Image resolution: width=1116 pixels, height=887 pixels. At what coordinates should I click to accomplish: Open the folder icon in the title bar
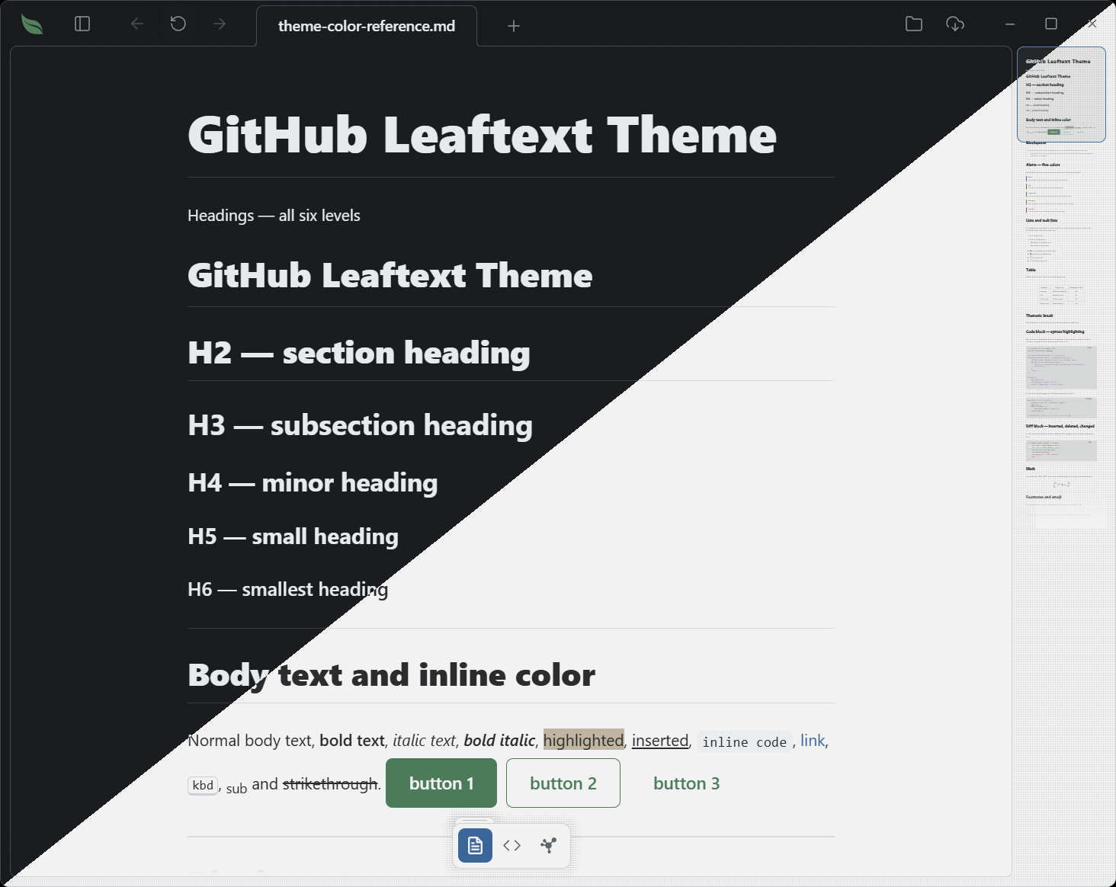(x=914, y=24)
